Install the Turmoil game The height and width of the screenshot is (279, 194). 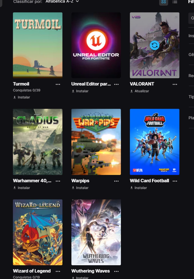pyautogui.click(x=22, y=97)
